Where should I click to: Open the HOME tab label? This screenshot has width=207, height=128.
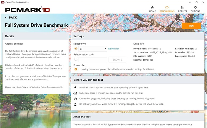point(152,11)
